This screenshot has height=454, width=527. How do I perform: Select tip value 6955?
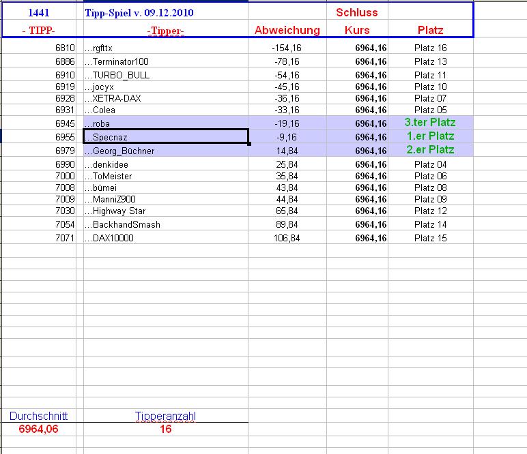pyautogui.click(x=66, y=137)
